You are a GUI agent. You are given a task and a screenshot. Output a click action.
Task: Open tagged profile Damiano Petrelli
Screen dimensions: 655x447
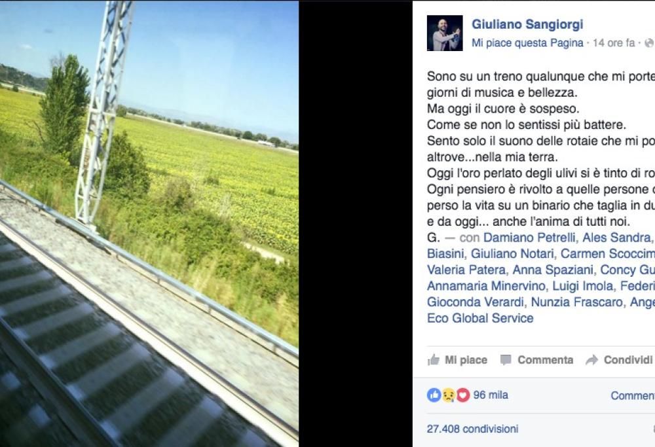(529, 238)
